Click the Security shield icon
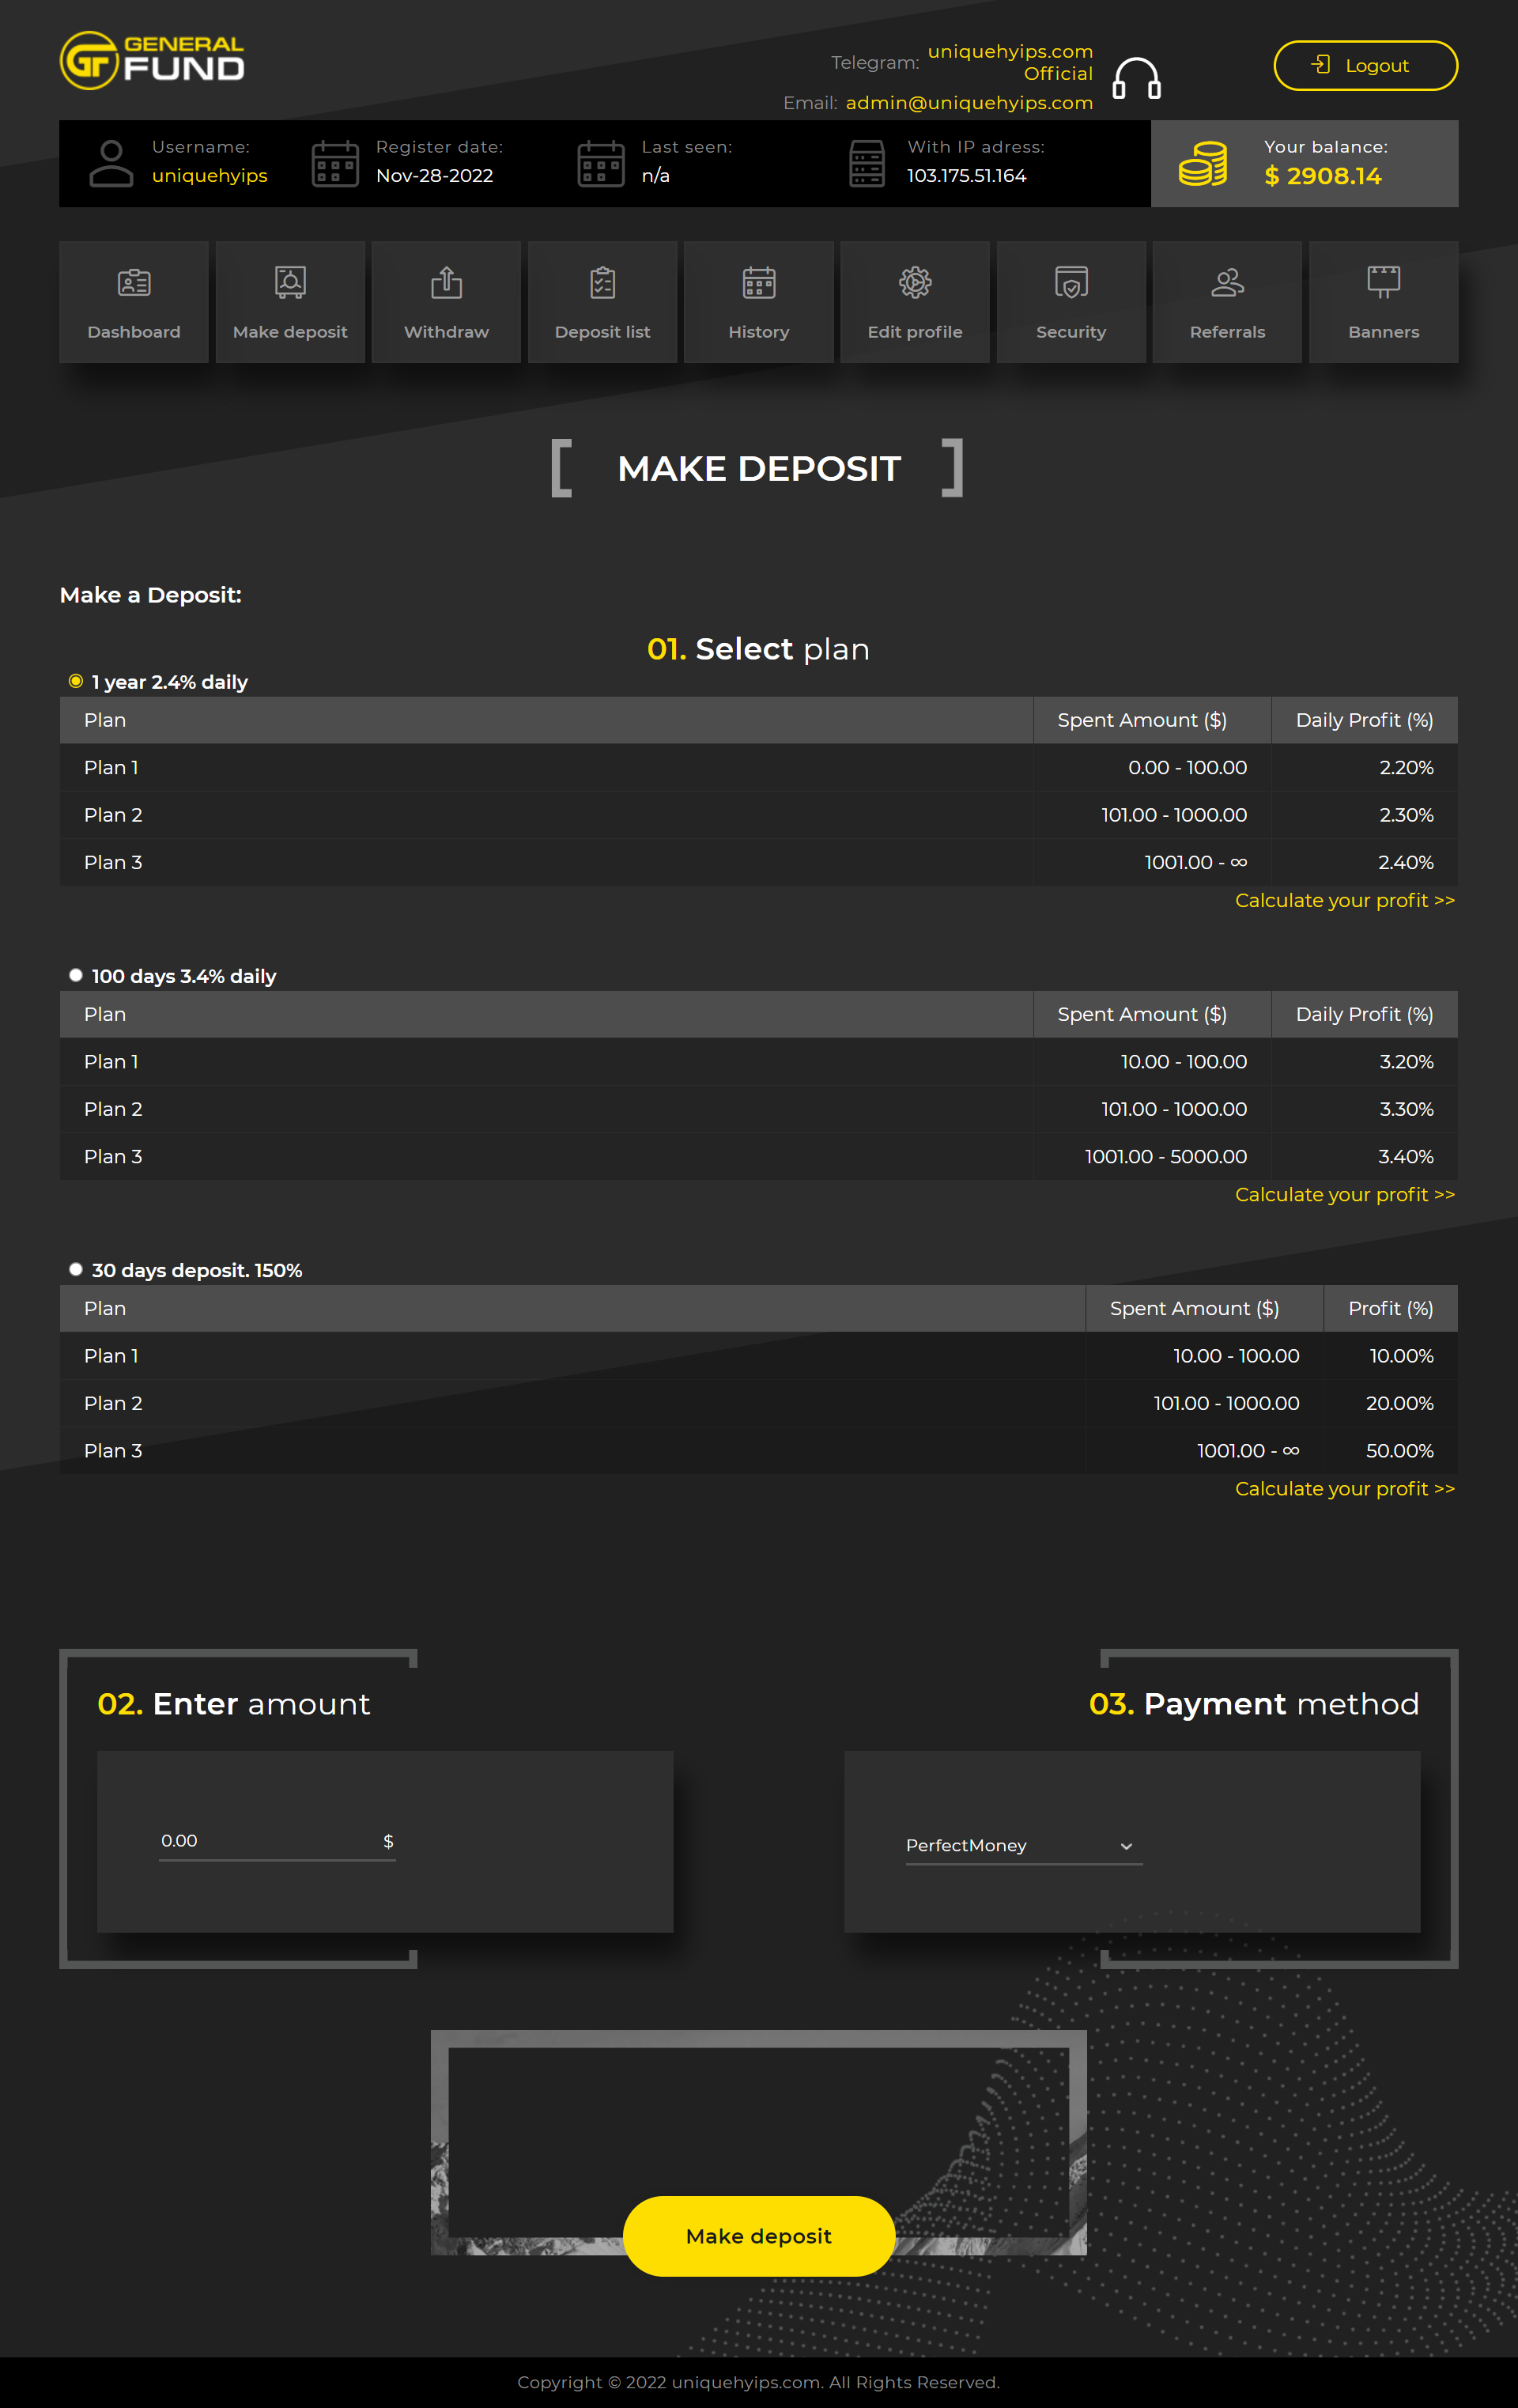Image resolution: width=1518 pixels, height=2408 pixels. (1071, 283)
